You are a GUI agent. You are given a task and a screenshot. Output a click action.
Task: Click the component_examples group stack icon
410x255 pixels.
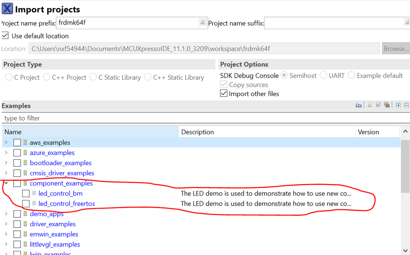25,183
